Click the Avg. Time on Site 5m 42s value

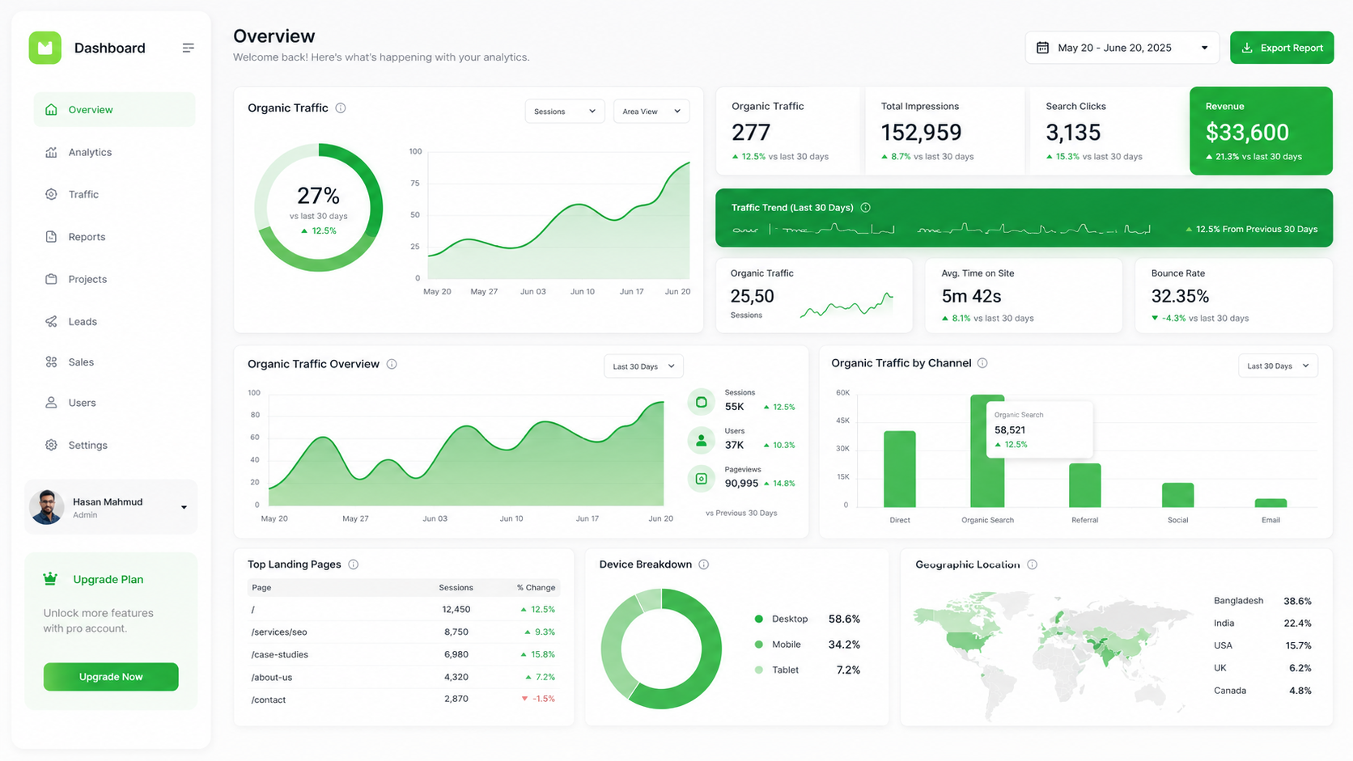click(x=971, y=296)
